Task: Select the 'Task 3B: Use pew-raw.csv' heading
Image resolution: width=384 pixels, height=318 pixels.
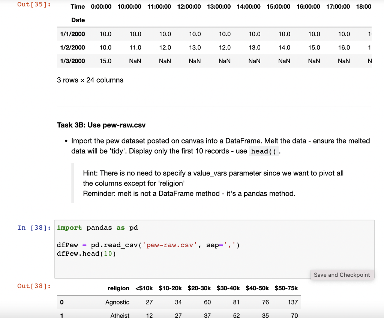Action: [101, 125]
